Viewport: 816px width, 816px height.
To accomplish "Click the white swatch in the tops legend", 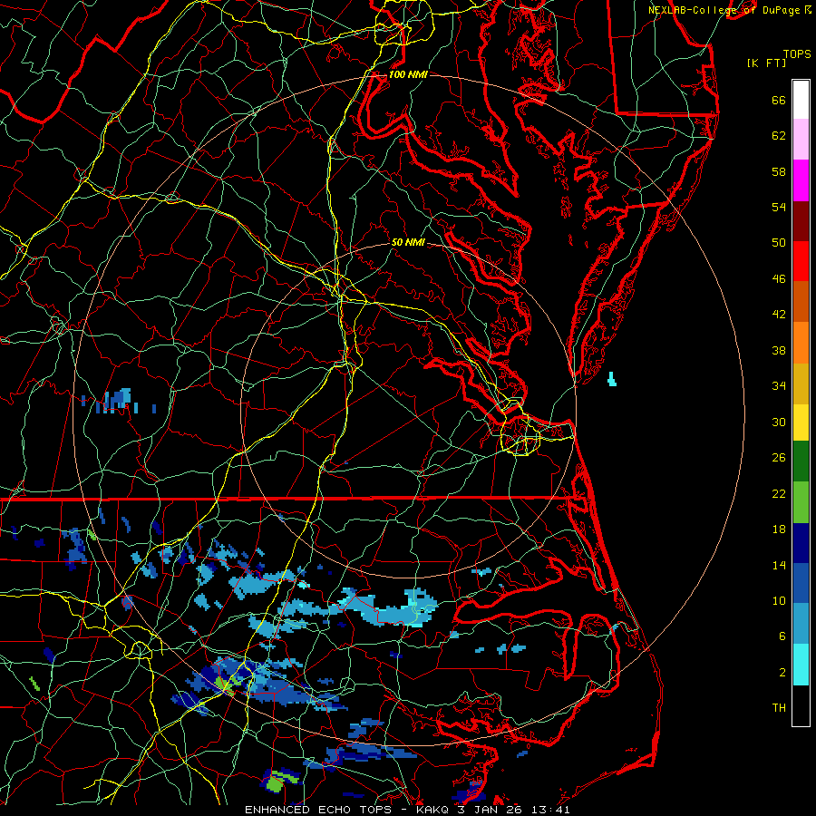I will 801,100.
